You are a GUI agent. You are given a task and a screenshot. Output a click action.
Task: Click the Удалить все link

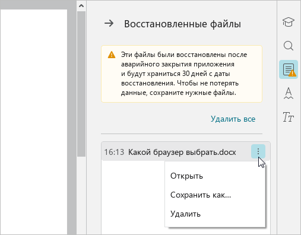(x=233, y=119)
